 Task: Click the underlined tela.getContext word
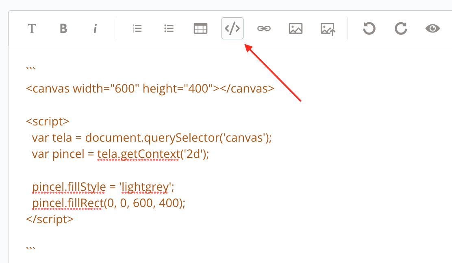tap(138, 155)
